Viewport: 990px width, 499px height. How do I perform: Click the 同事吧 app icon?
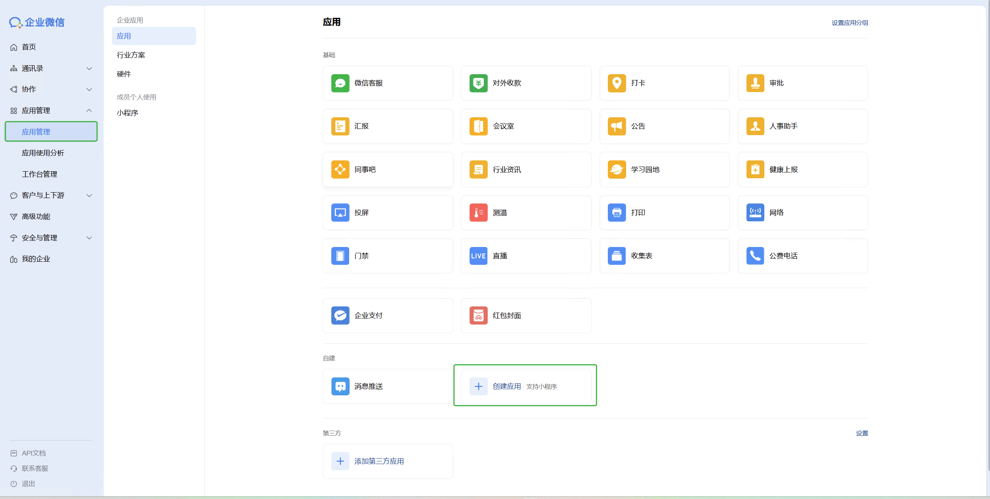tap(340, 170)
